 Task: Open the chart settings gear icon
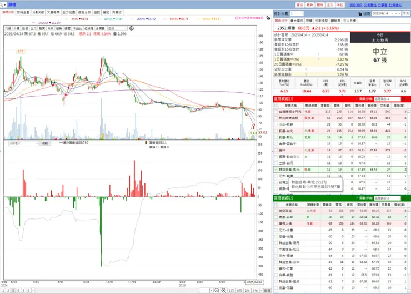(x=132, y=28)
